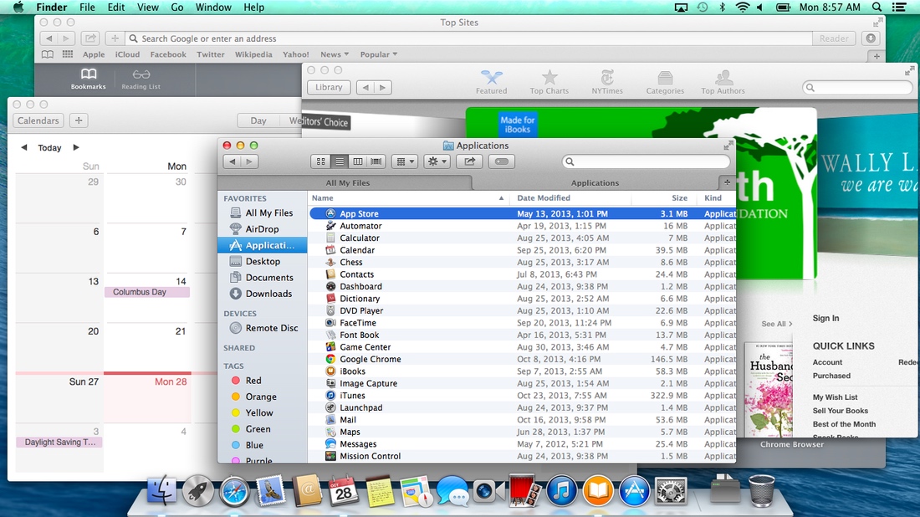Go back in Finder window
920x517 pixels.
233,161
